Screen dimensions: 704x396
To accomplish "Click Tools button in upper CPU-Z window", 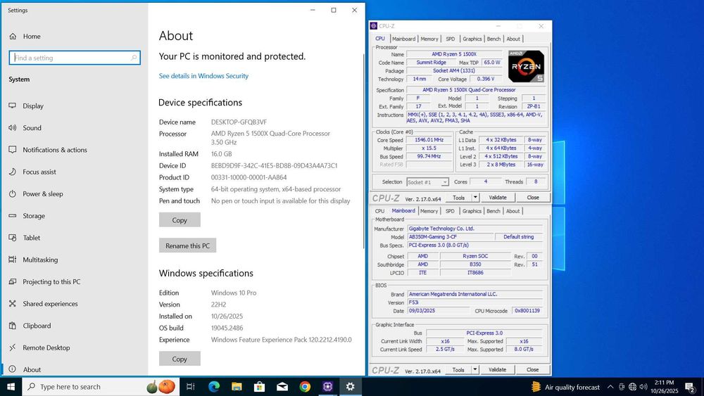I will point(458,198).
